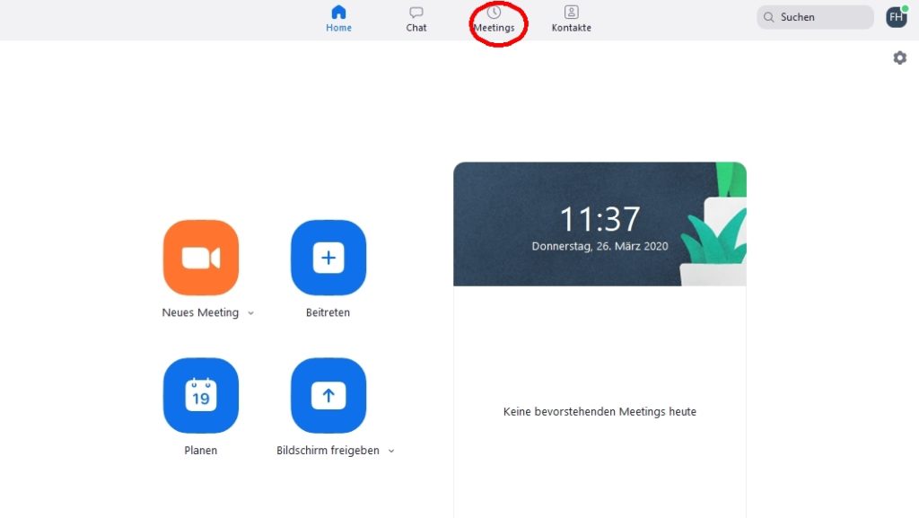Click the 11:37 clock display
This screenshot has height=518, width=919.
click(600, 219)
